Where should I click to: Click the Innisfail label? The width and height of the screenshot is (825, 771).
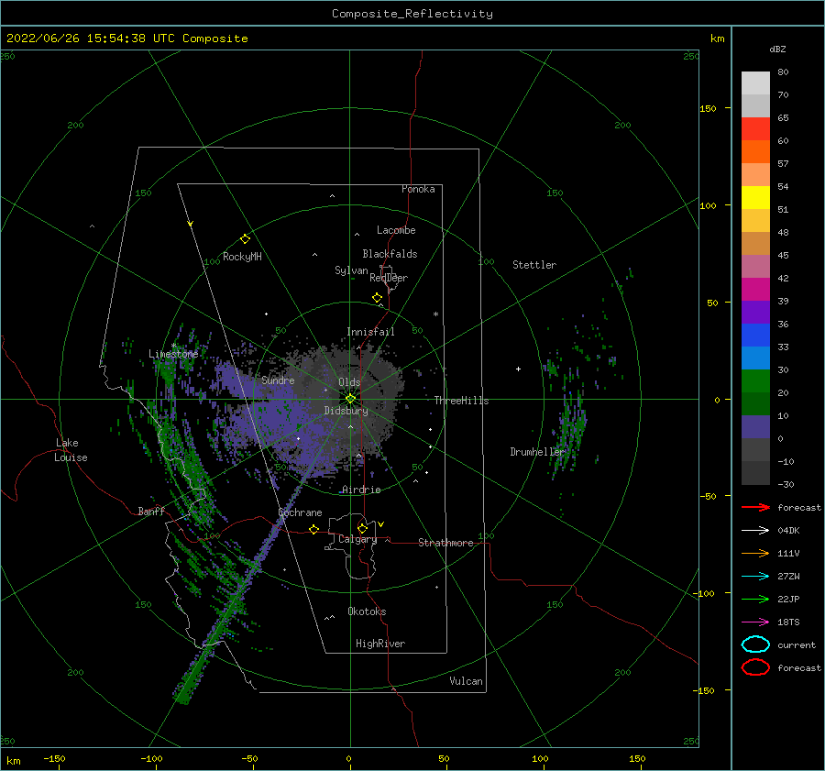pos(370,332)
